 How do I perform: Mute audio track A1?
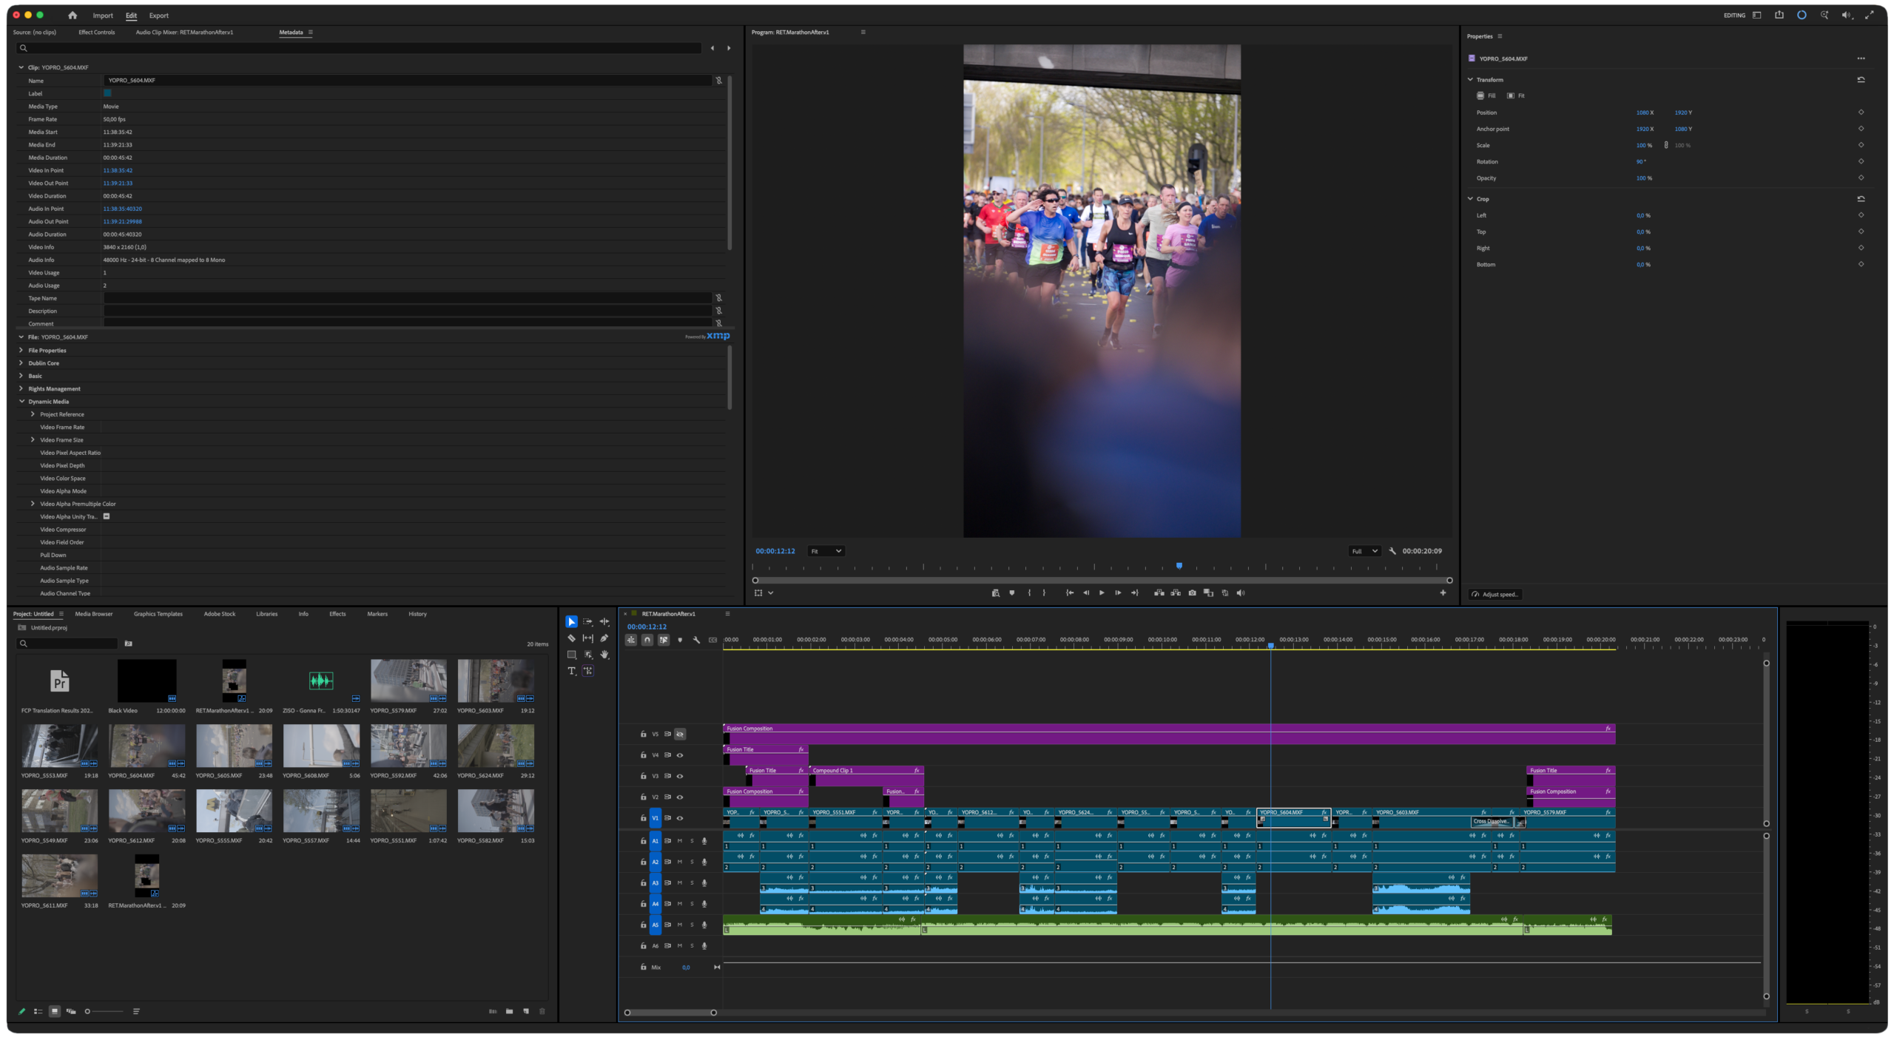click(x=680, y=841)
